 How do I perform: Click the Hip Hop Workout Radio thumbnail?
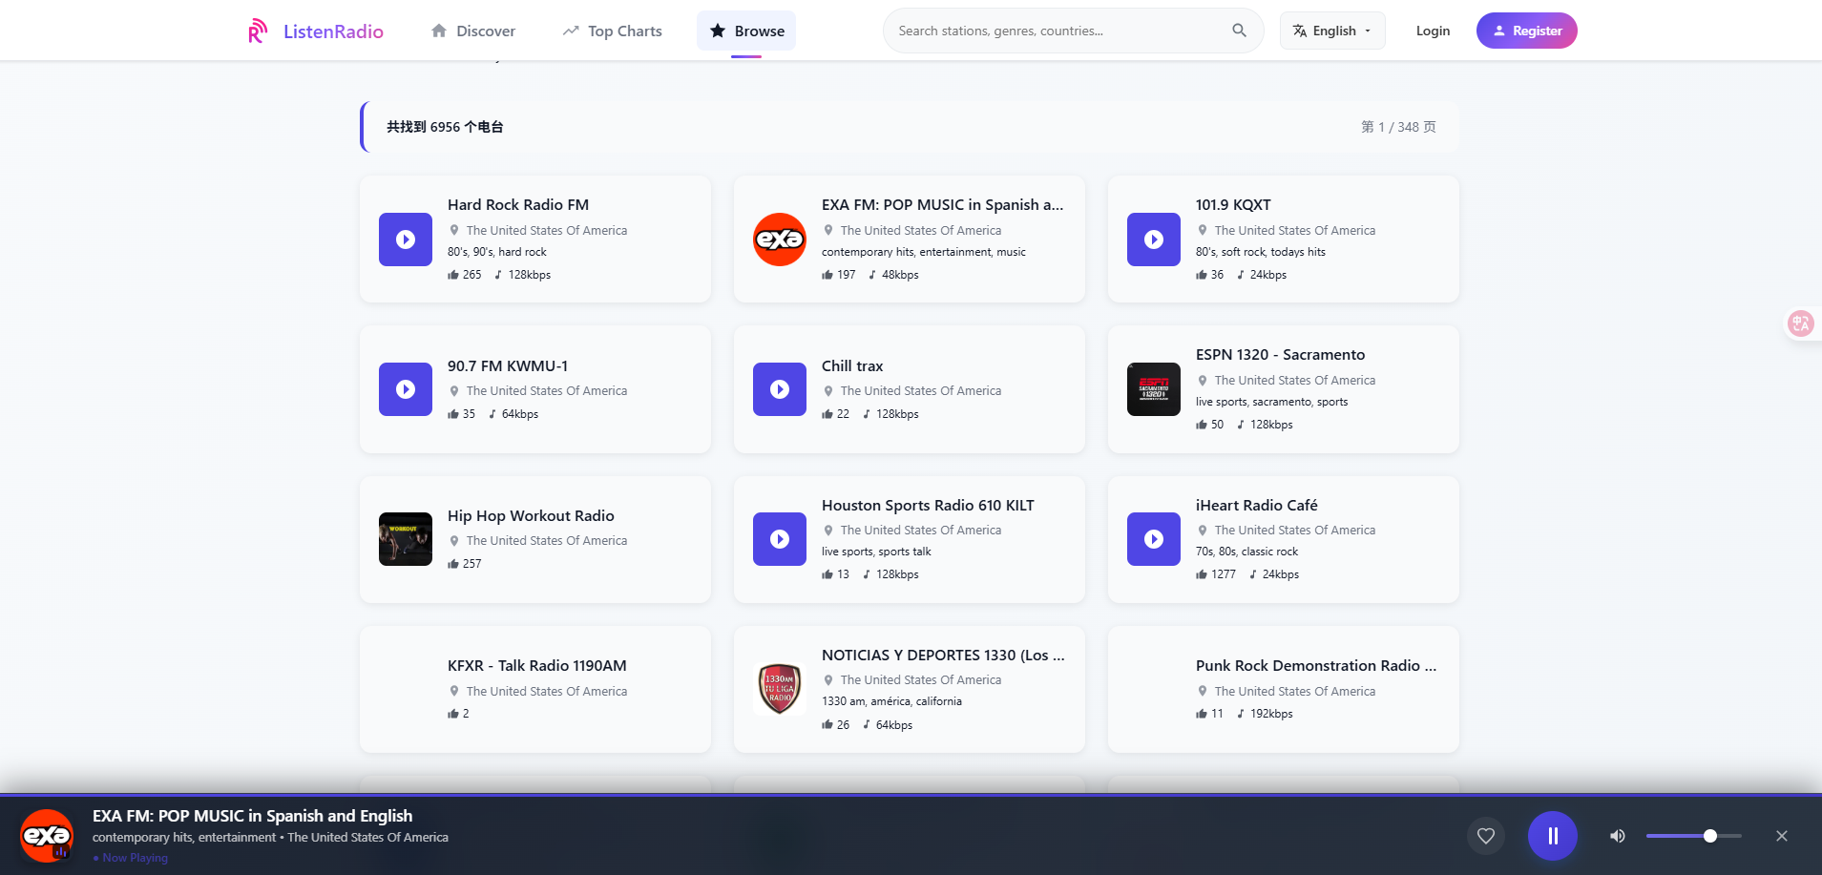pyautogui.click(x=406, y=539)
